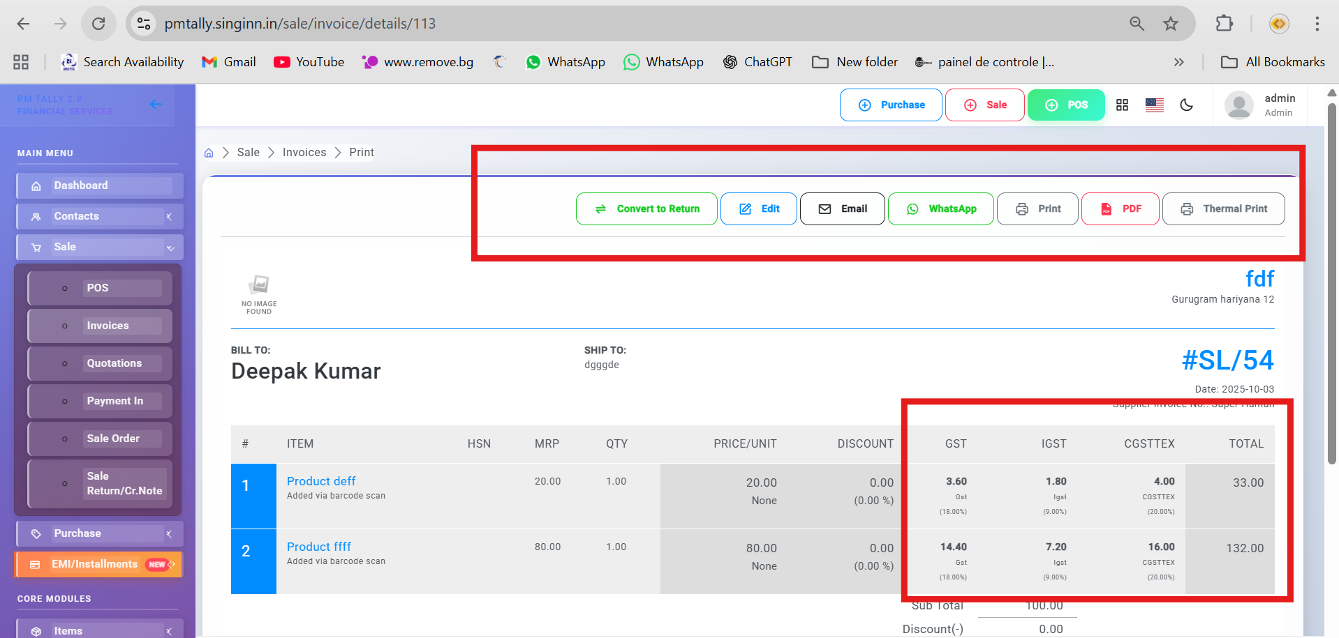Download invoice with PDF button
1339x638 pixels.
coord(1120,209)
